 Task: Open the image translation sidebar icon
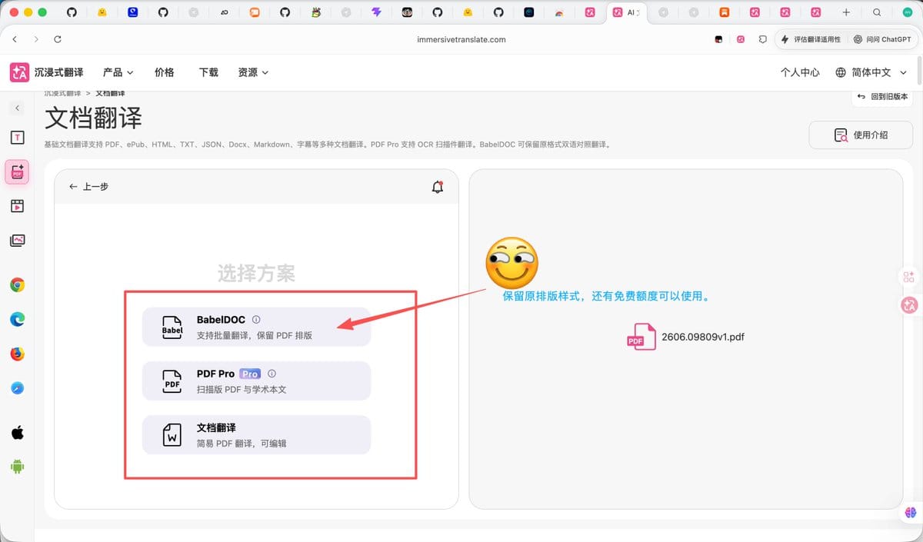click(x=17, y=241)
